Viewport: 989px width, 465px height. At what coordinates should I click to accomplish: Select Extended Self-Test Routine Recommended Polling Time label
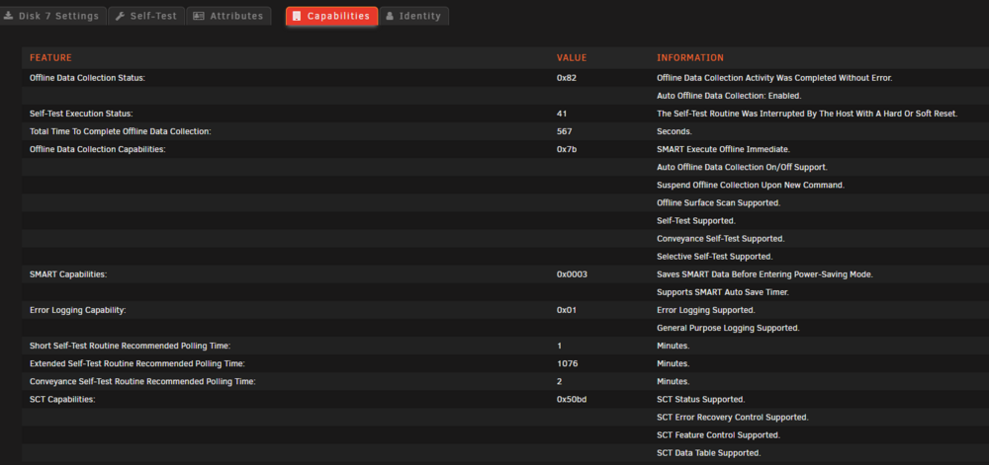coord(136,363)
